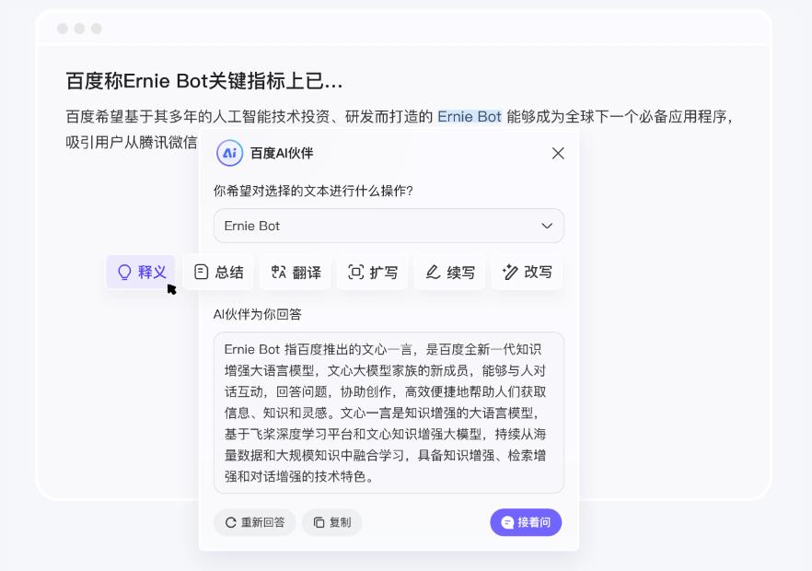Viewport: 812px width, 571px height.
Task: Copy the AI answer using 复制
Action: 331,522
